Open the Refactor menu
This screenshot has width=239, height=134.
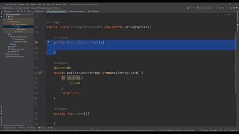(x=33, y=4)
